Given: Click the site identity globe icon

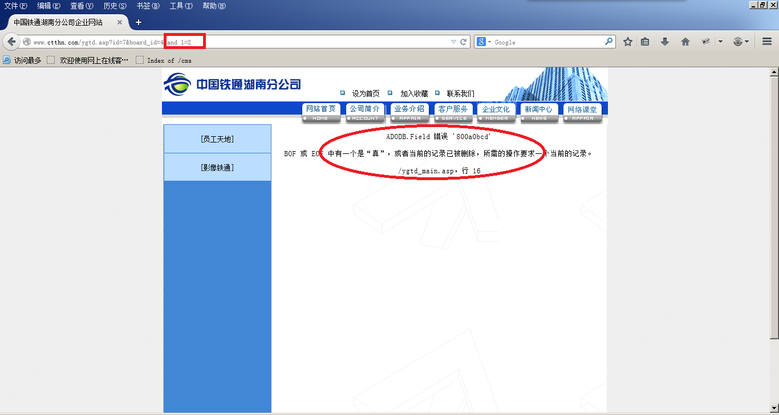Looking at the screenshot, I should click(26, 42).
